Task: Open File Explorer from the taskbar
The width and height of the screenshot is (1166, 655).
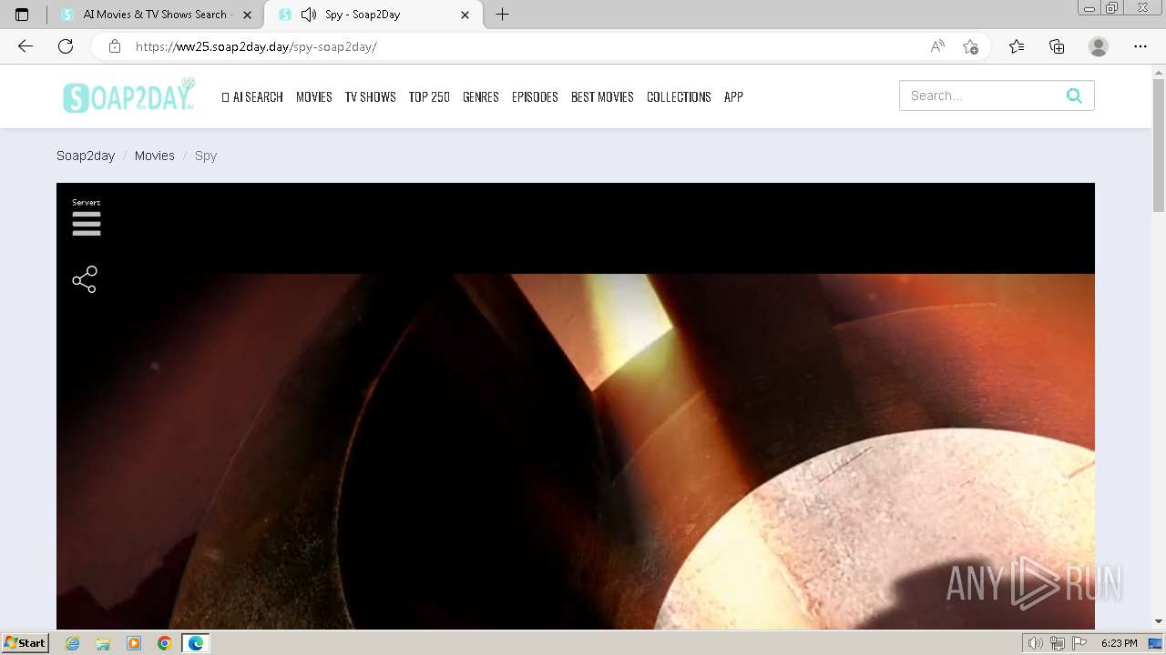Action: (x=103, y=643)
